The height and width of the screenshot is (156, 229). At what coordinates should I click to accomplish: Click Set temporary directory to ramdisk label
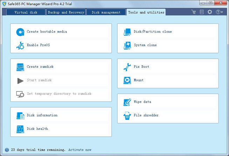(x=59, y=94)
